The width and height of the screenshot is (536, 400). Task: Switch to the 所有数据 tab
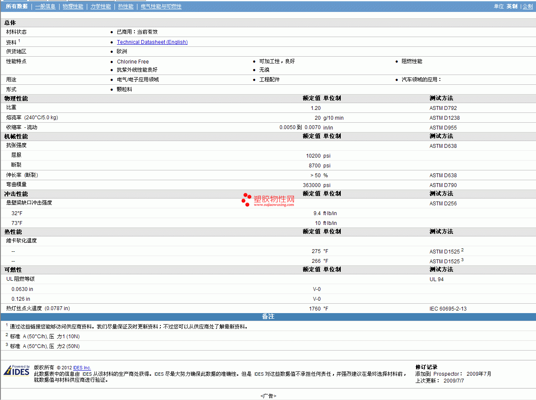[x=17, y=6]
